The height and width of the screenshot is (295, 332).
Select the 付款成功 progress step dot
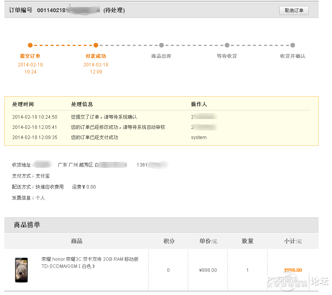tap(96, 45)
